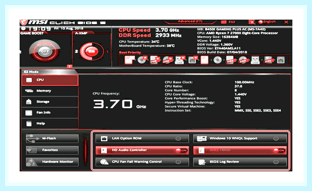Screen dimensions: 312x191
Task: Click the Instruction Set MMX, SSE list
Action: (x=258, y=111)
